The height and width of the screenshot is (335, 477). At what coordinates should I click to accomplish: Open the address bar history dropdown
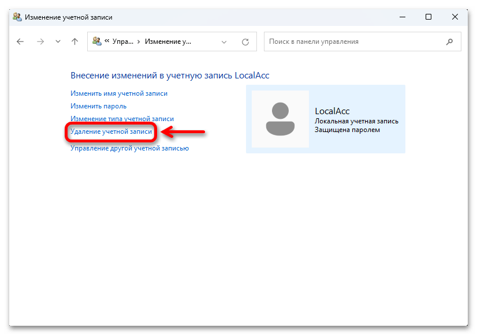click(224, 42)
